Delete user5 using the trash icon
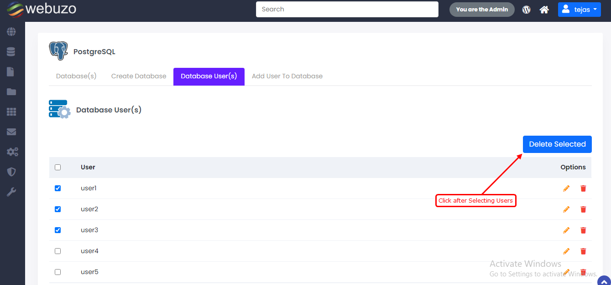The width and height of the screenshot is (611, 285). tap(583, 272)
